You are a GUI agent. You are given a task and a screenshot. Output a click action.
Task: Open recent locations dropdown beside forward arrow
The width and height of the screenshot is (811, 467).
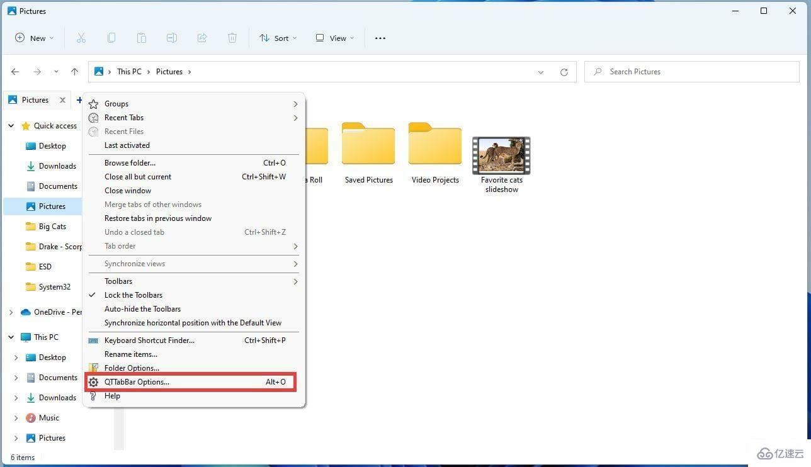coord(56,72)
